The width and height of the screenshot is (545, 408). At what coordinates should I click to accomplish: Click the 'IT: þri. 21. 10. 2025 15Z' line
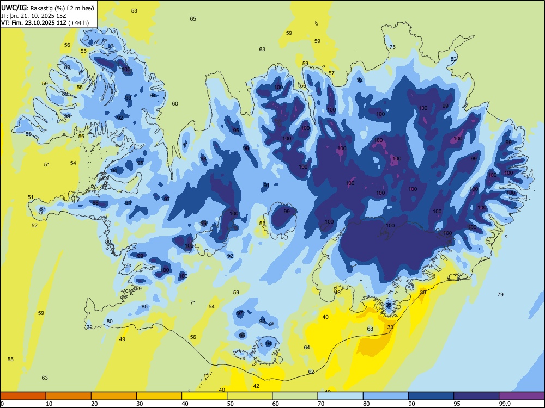(33, 16)
